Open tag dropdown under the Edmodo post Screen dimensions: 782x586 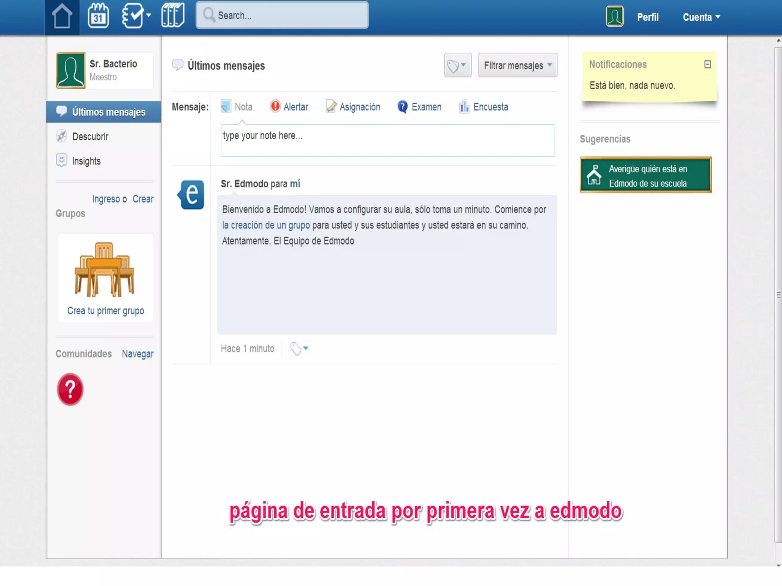tap(299, 348)
